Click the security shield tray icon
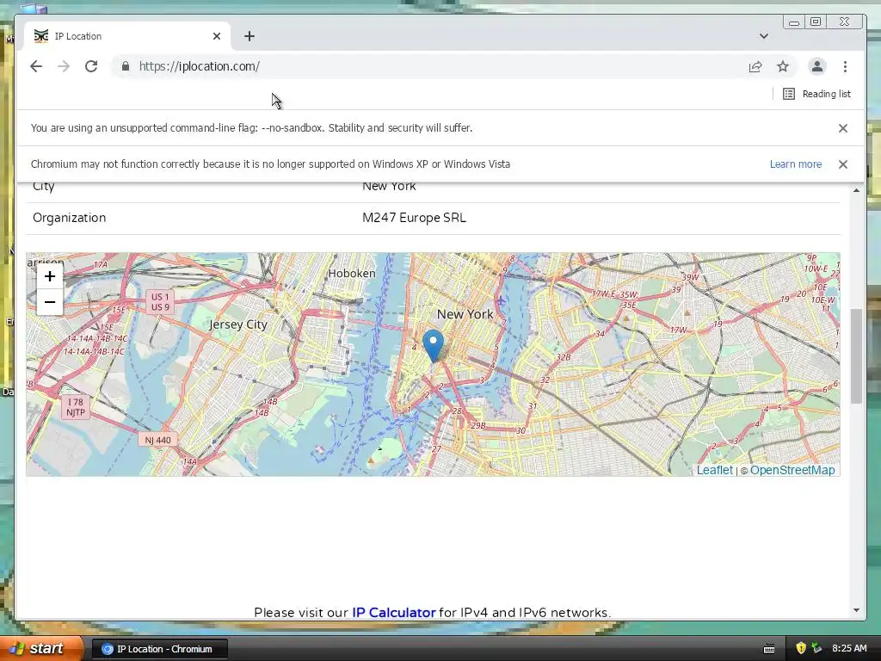This screenshot has height=661, width=881. [x=801, y=648]
